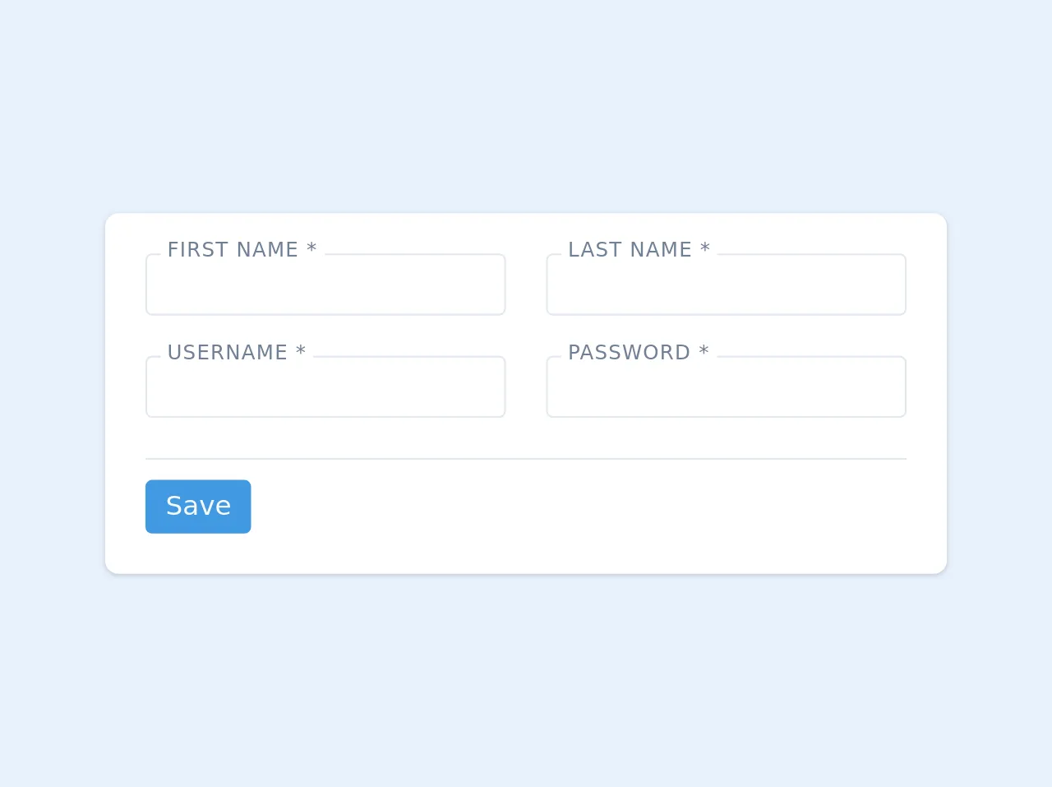The width and height of the screenshot is (1052, 787).
Task: Click the PASSWORD label text
Action: point(629,353)
